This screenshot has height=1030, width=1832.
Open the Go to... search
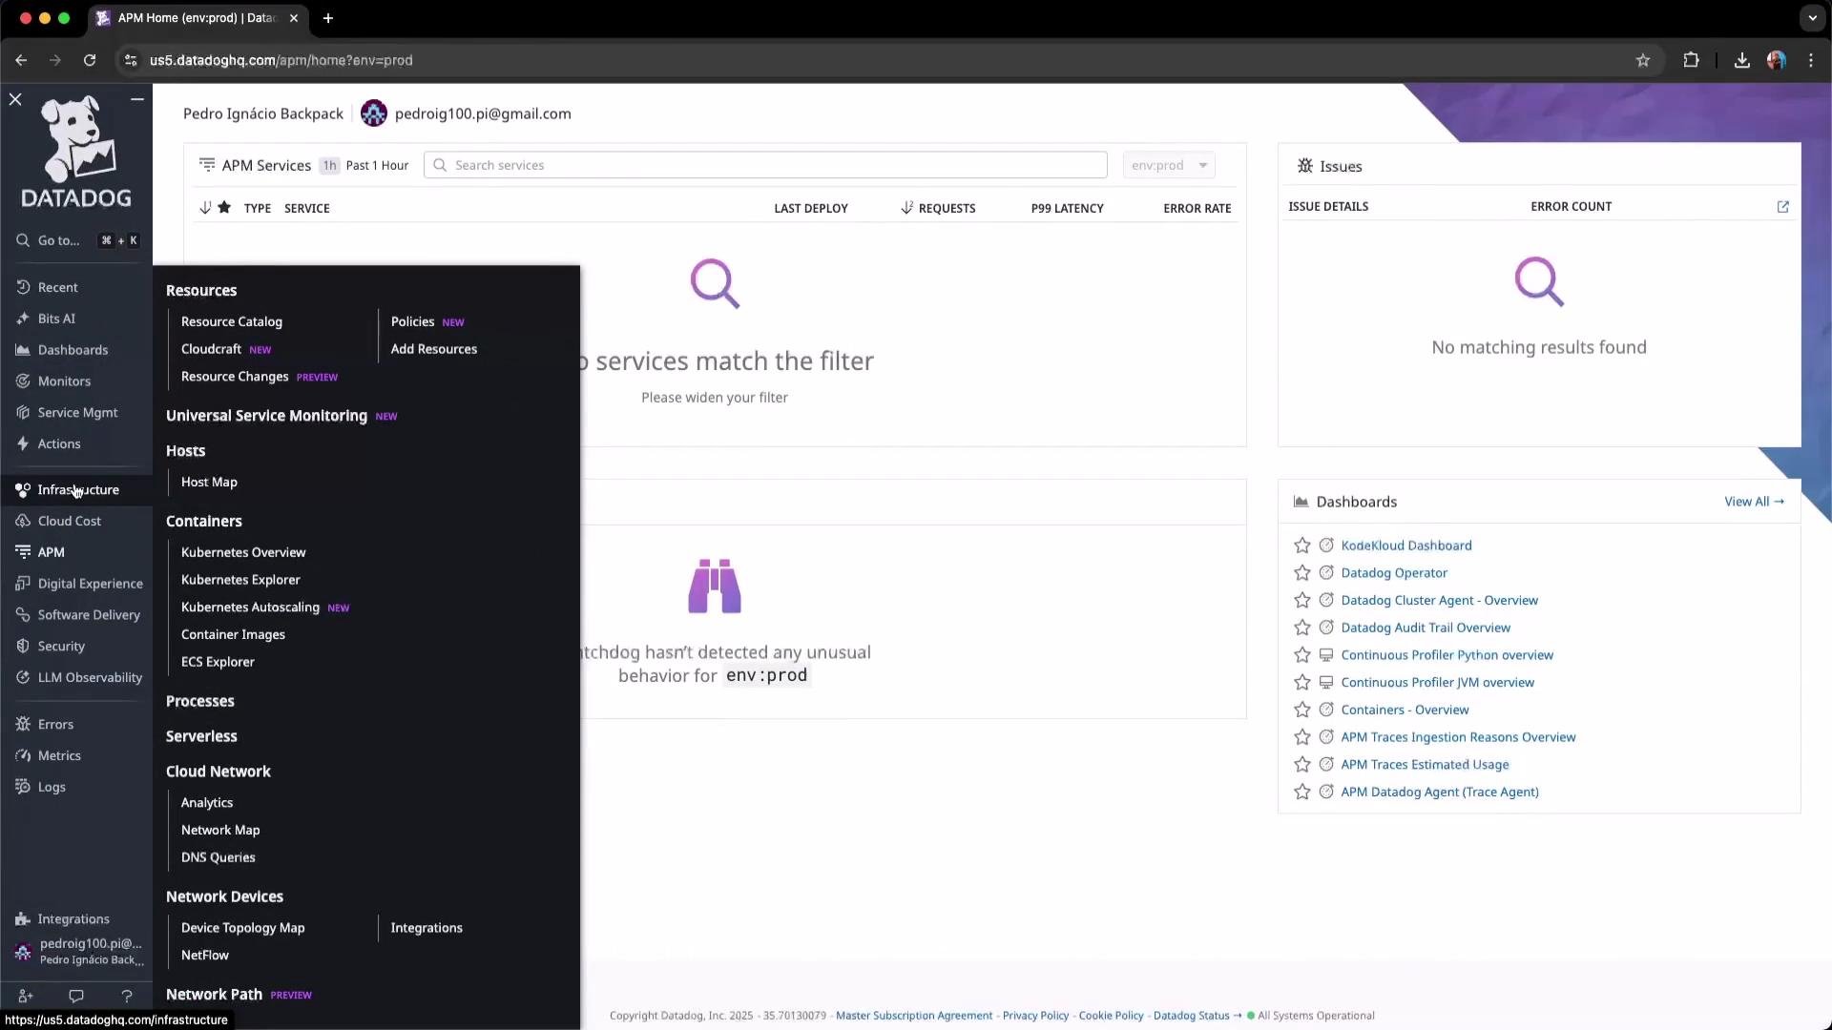[76, 240]
